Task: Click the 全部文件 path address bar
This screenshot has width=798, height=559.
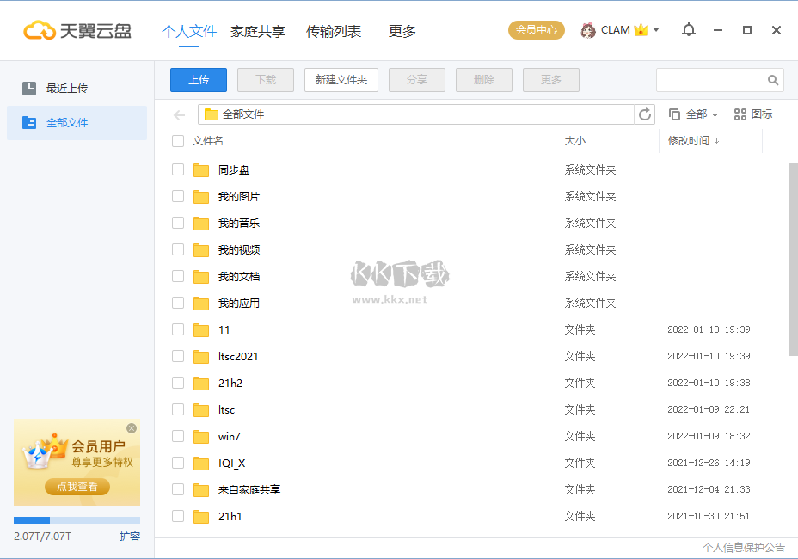Action: pyautogui.click(x=416, y=114)
